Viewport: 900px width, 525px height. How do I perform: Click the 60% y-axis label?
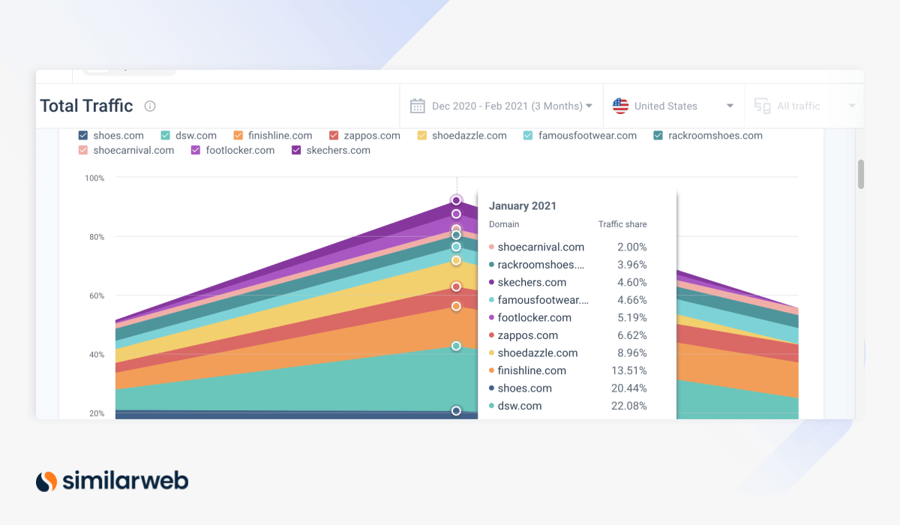point(97,295)
